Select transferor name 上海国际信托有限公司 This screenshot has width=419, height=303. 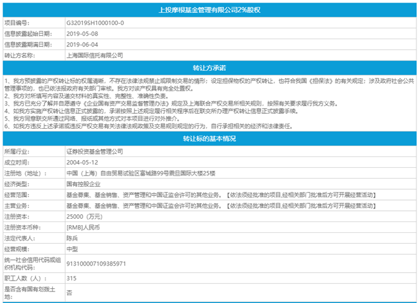pyautogui.click(x=94, y=56)
